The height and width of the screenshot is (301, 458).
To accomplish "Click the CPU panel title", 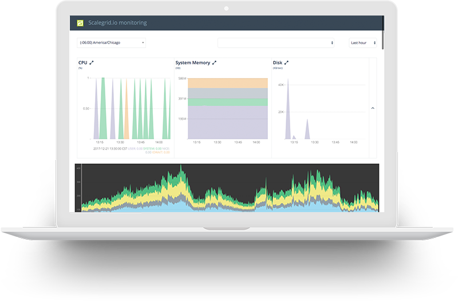I will coord(83,62).
